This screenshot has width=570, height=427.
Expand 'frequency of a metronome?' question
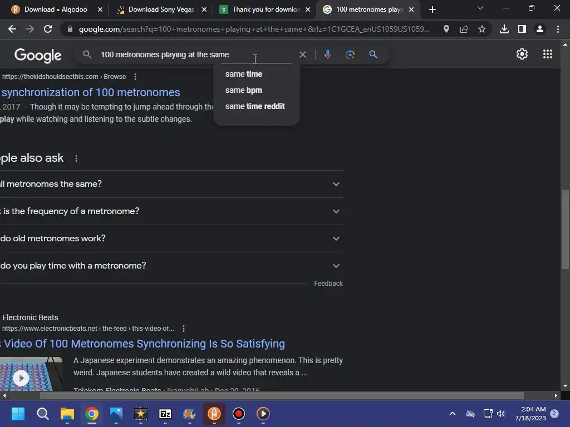[171, 211]
